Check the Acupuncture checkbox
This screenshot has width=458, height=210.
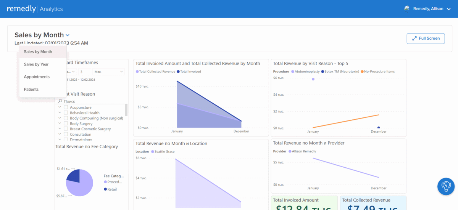66,107
